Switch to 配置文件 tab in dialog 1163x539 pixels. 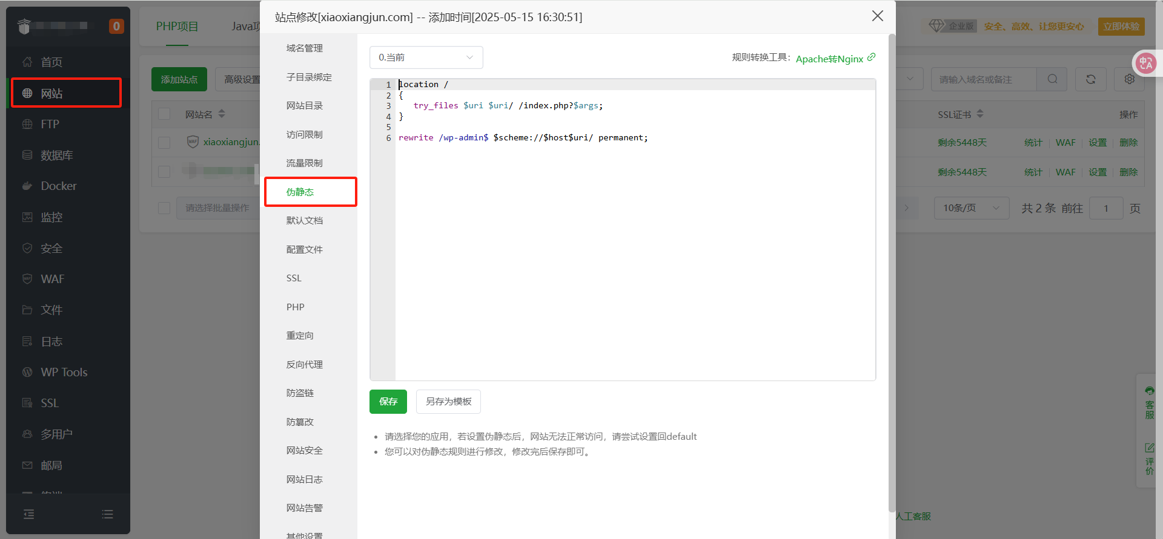pyautogui.click(x=304, y=250)
